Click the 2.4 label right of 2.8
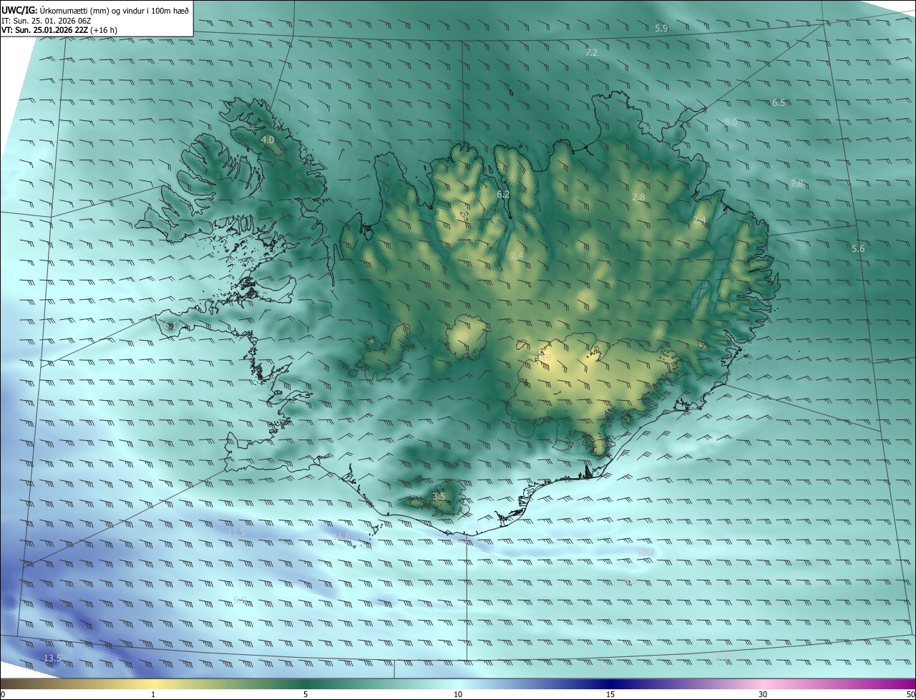The image size is (916, 700). pos(699,220)
